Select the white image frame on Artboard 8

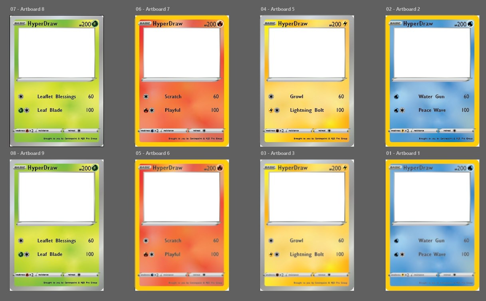pos(56,53)
